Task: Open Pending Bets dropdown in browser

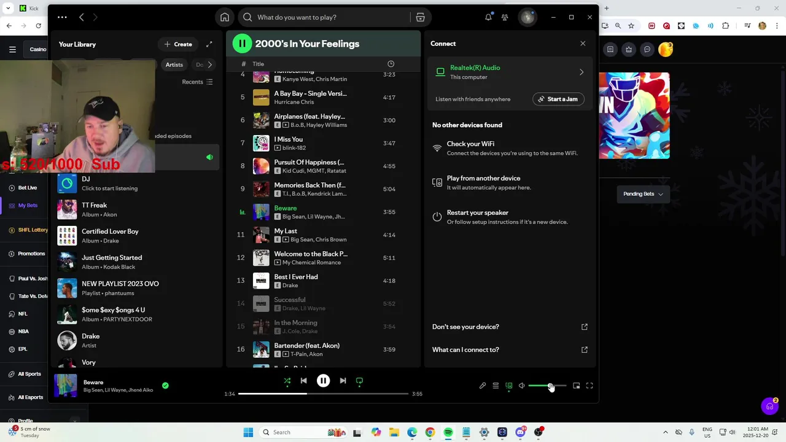Action: [x=643, y=194]
